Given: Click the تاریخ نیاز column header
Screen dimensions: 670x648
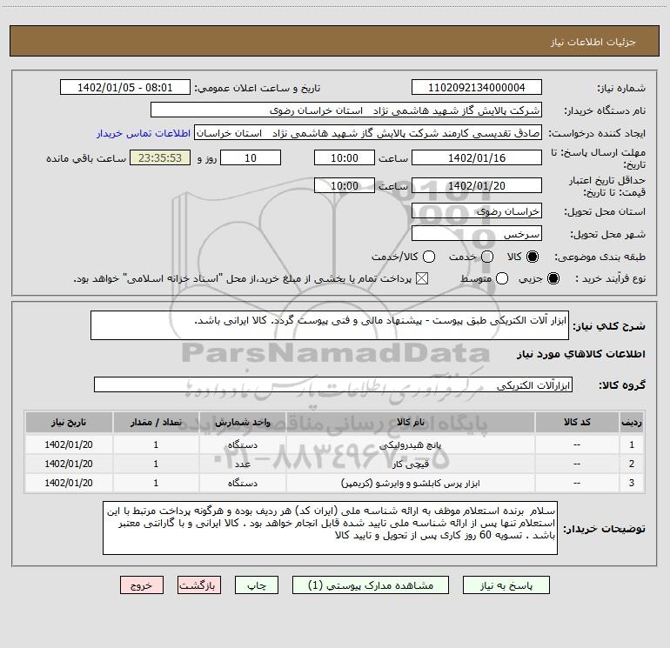Looking at the screenshot, I should [69, 422].
